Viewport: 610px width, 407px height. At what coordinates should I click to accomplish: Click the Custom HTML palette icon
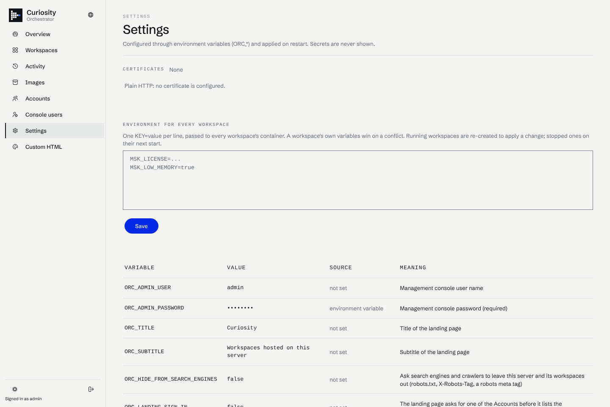pos(15,147)
